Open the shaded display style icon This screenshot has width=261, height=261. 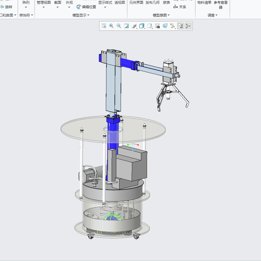pyautogui.click(x=134, y=26)
